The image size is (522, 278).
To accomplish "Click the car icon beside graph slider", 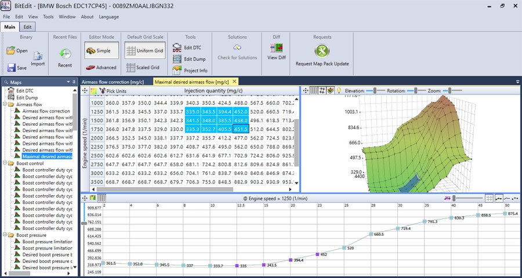I will (447, 198).
